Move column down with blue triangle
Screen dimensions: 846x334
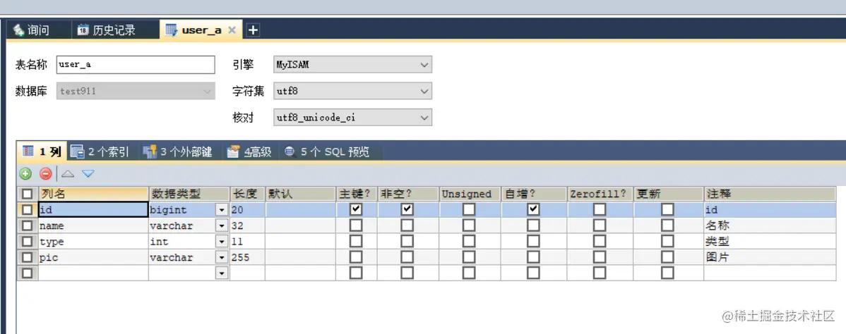(x=88, y=173)
